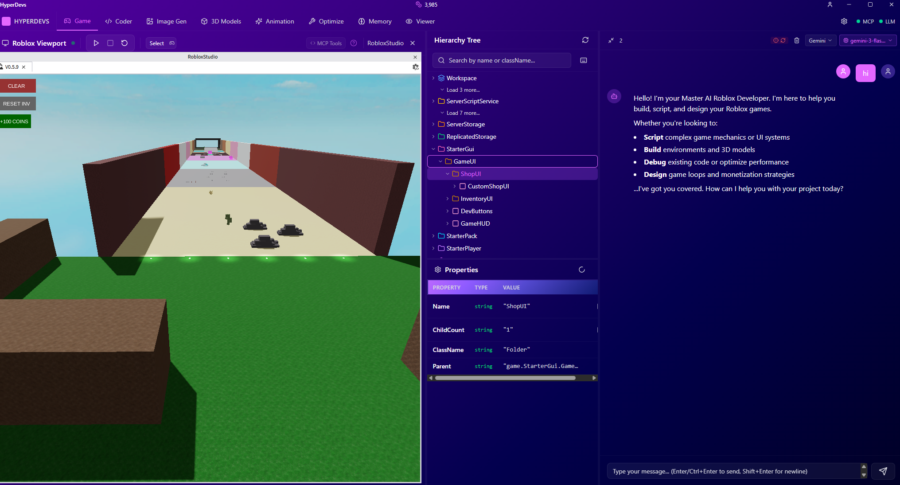Open MCP Tools
Screen dimensions: 900x485
(326, 43)
